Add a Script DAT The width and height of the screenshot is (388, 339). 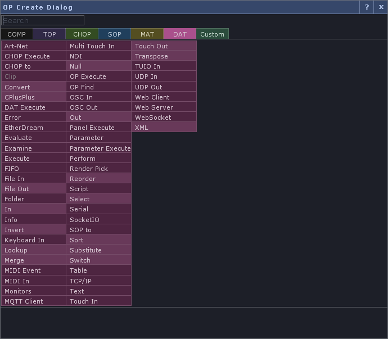pos(99,189)
